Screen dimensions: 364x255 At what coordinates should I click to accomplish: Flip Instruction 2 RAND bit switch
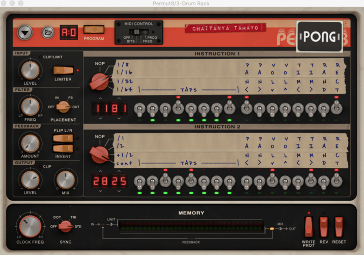pos(324,182)
